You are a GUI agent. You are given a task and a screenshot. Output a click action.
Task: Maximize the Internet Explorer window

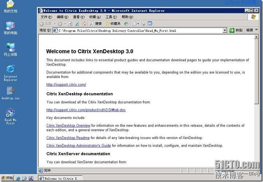tap(251, 11)
